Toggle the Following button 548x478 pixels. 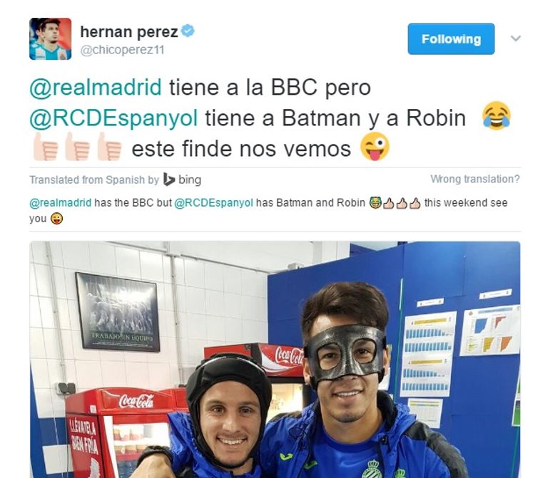click(x=451, y=38)
